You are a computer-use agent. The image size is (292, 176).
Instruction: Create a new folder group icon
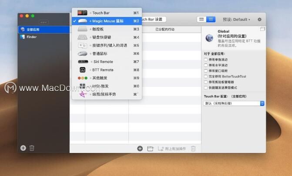pyautogui.click(x=150, y=149)
